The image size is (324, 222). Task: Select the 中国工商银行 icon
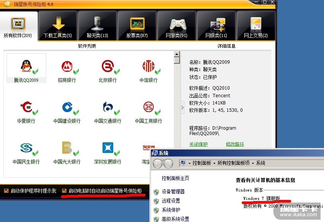tap(148, 107)
